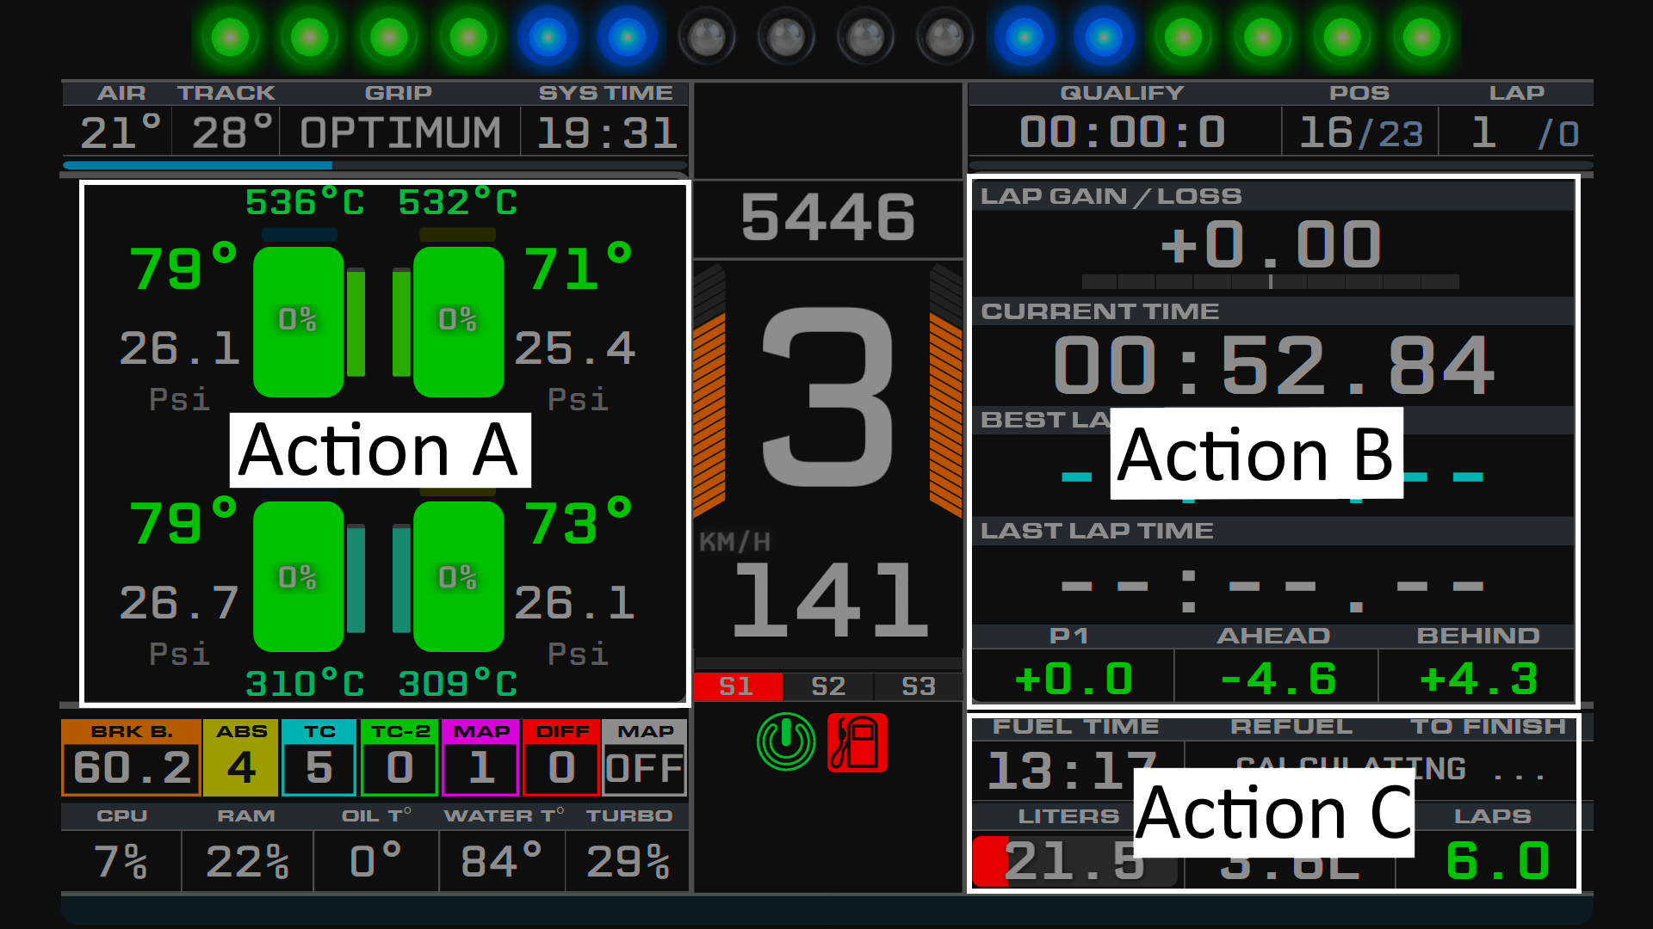Click the current time 00:52.84

pos(1274,366)
